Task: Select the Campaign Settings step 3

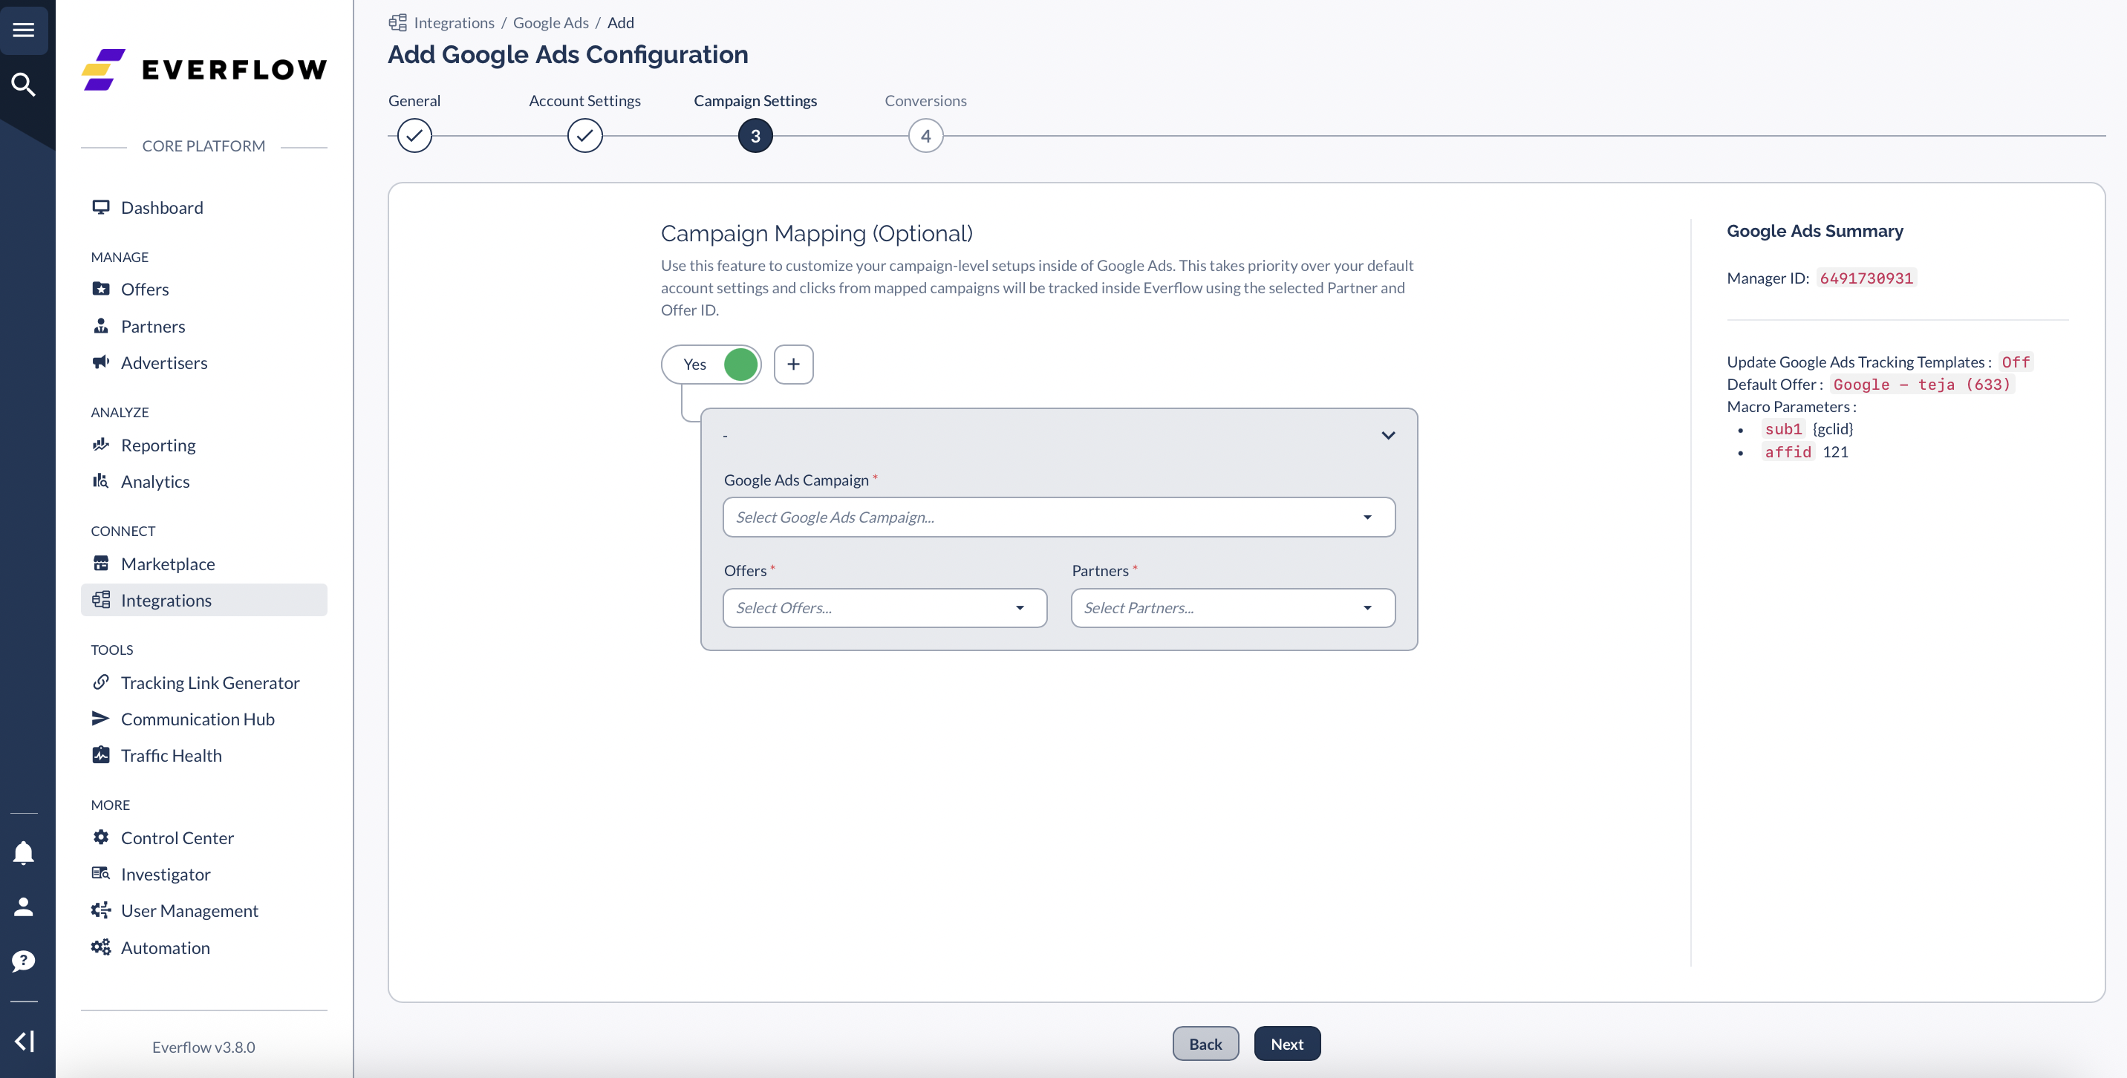Action: [755, 136]
